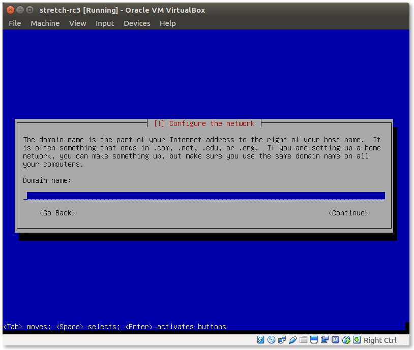The image size is (414, 350).
Task: Open the View menu
Action: [78, 23]
